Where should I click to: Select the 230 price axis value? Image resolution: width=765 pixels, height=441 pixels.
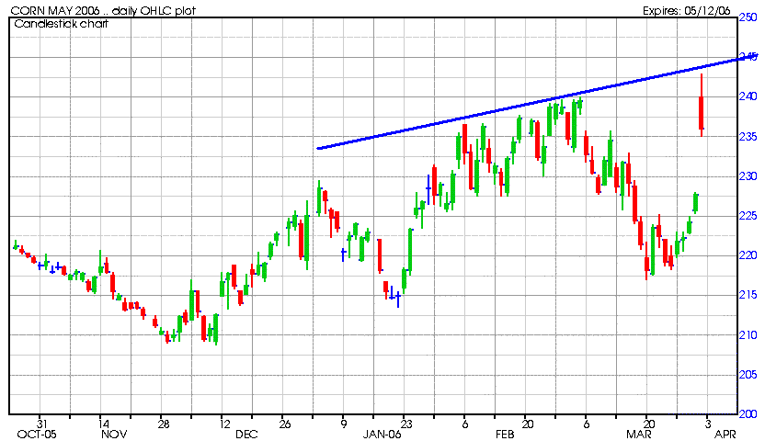click(748, 175)
